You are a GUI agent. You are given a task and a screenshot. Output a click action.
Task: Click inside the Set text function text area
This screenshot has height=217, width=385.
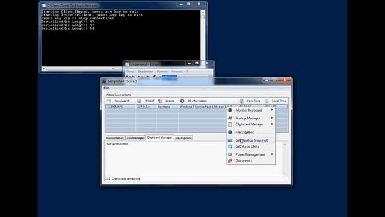pos(194,159)
